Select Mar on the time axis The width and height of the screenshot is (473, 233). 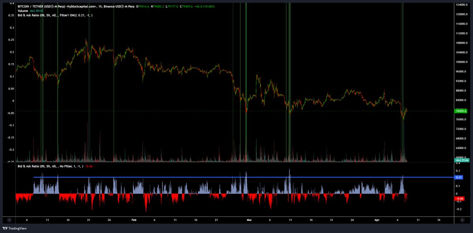click(x=249, y=220)
